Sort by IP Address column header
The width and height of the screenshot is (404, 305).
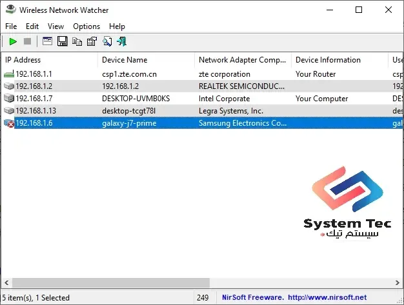[49, 60]
